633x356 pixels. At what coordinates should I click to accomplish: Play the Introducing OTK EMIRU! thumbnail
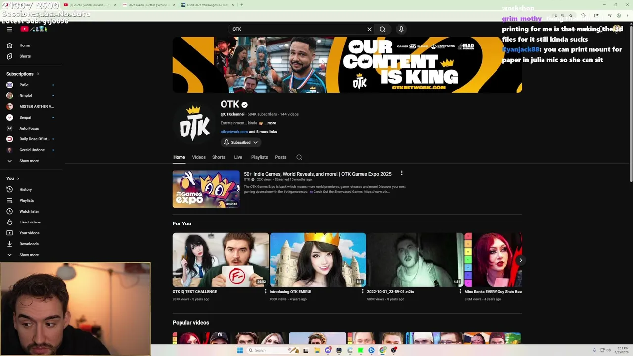318,260
